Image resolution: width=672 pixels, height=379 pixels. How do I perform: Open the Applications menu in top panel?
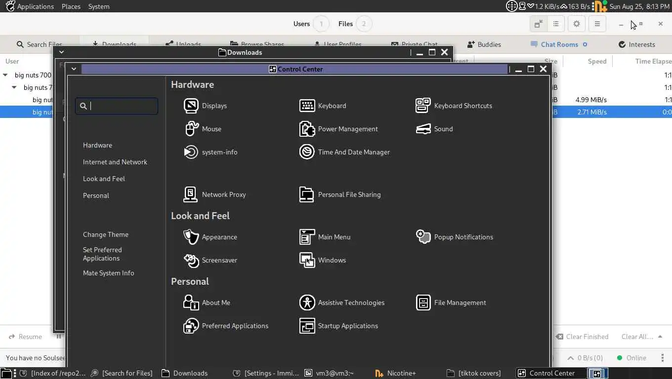click(x=30, y=6)
